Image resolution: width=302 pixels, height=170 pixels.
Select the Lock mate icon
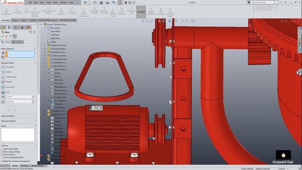tap(3, 92)
